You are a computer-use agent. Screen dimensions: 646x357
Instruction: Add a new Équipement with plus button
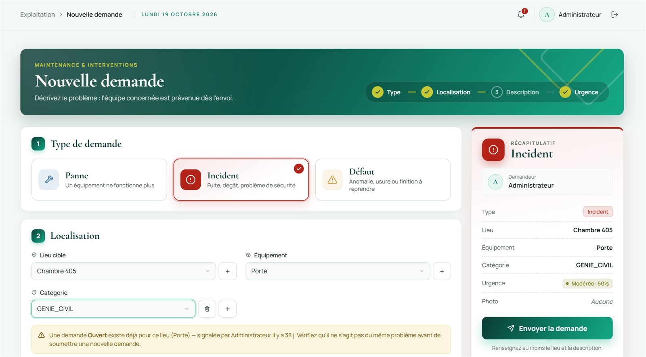click(442, 271)
